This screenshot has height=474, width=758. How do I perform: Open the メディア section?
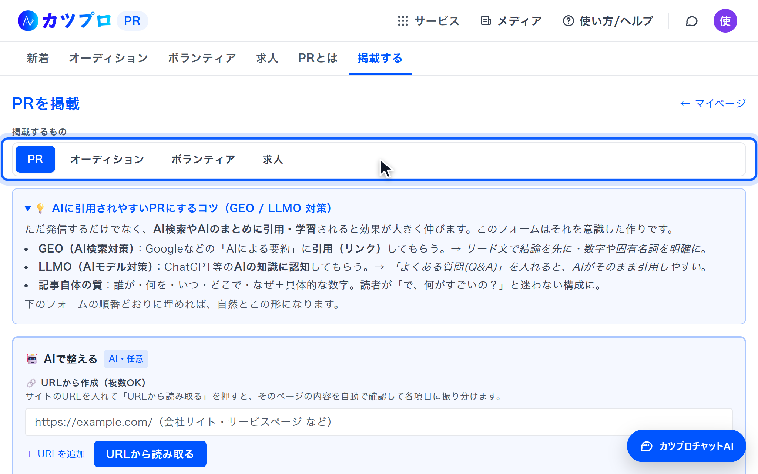[x=511, y=21]
